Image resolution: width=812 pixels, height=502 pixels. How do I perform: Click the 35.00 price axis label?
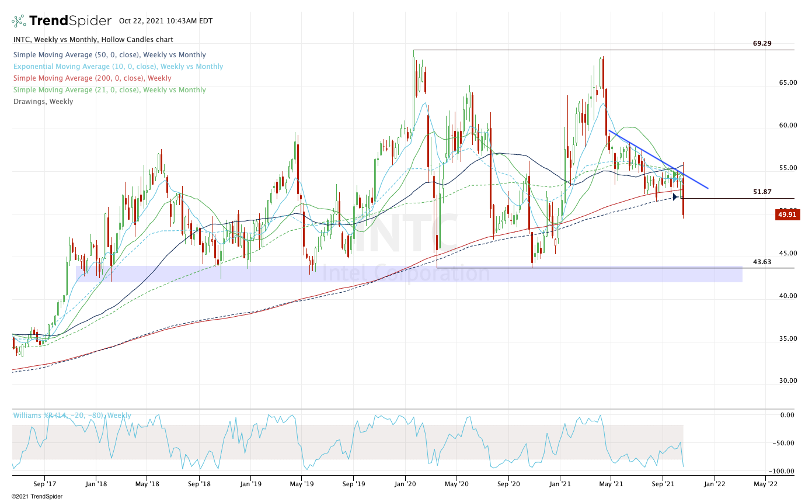[788, 339]
